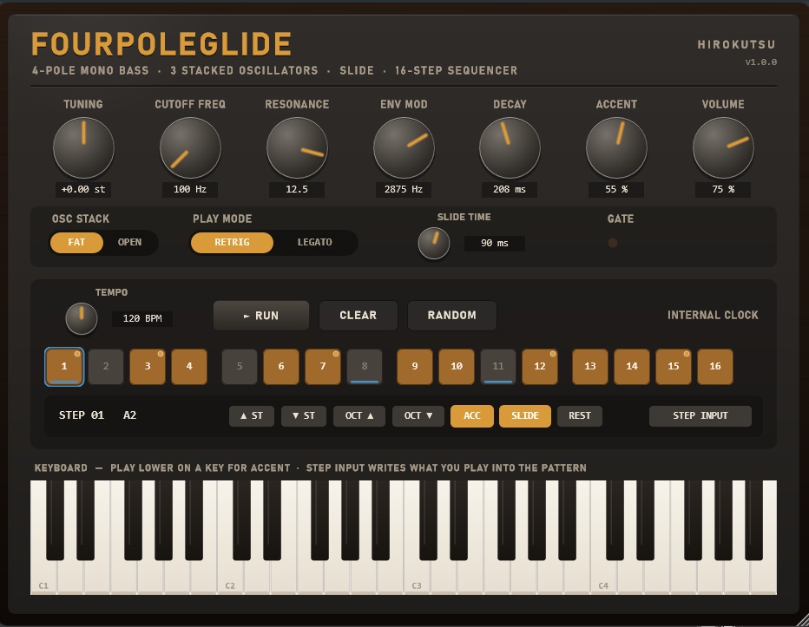Toggle ACC accent on current step
This screenshot has width=809, height=627.
472,416
